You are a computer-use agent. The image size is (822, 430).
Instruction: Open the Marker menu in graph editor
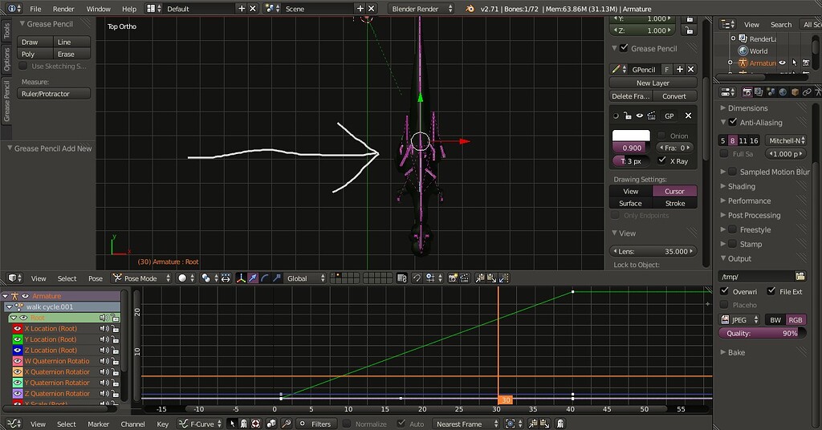(98, 424)
